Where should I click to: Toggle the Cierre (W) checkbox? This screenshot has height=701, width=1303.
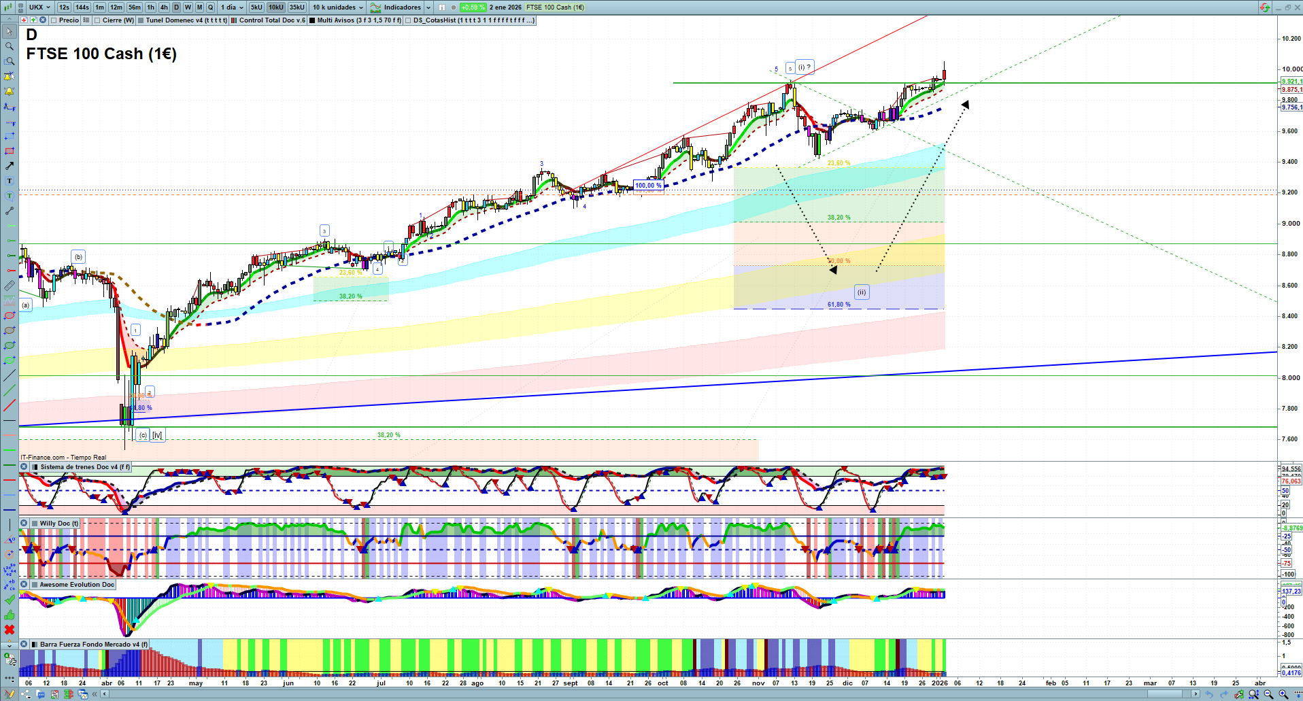(97, 20)
